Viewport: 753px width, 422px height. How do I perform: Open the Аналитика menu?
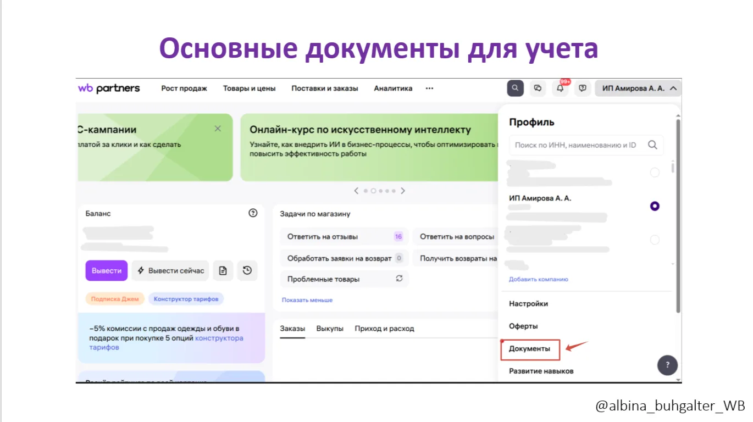393,88
